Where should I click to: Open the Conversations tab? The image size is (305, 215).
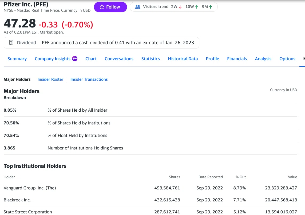tap(119, 59)
